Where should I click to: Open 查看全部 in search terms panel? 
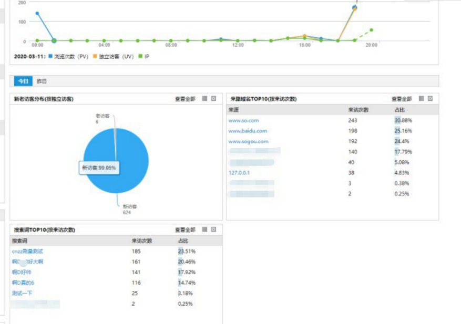[x=185, y=229]
